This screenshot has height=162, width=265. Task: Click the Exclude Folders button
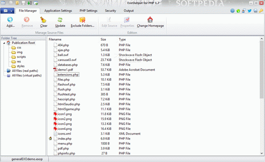[x=83, y=22]
